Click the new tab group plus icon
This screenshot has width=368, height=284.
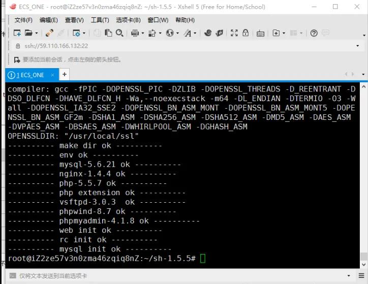276,33
